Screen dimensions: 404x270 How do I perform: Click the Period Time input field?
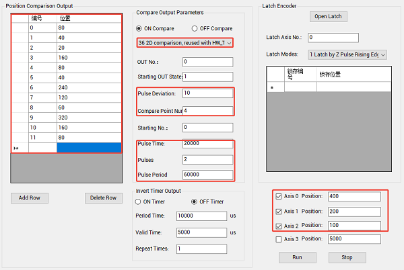pyautogui.click(x=201, y=216)
